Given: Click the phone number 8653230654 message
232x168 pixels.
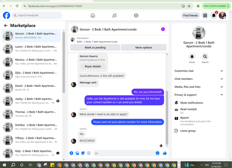Looking at the screenshot, I should (x=87, y=141).
